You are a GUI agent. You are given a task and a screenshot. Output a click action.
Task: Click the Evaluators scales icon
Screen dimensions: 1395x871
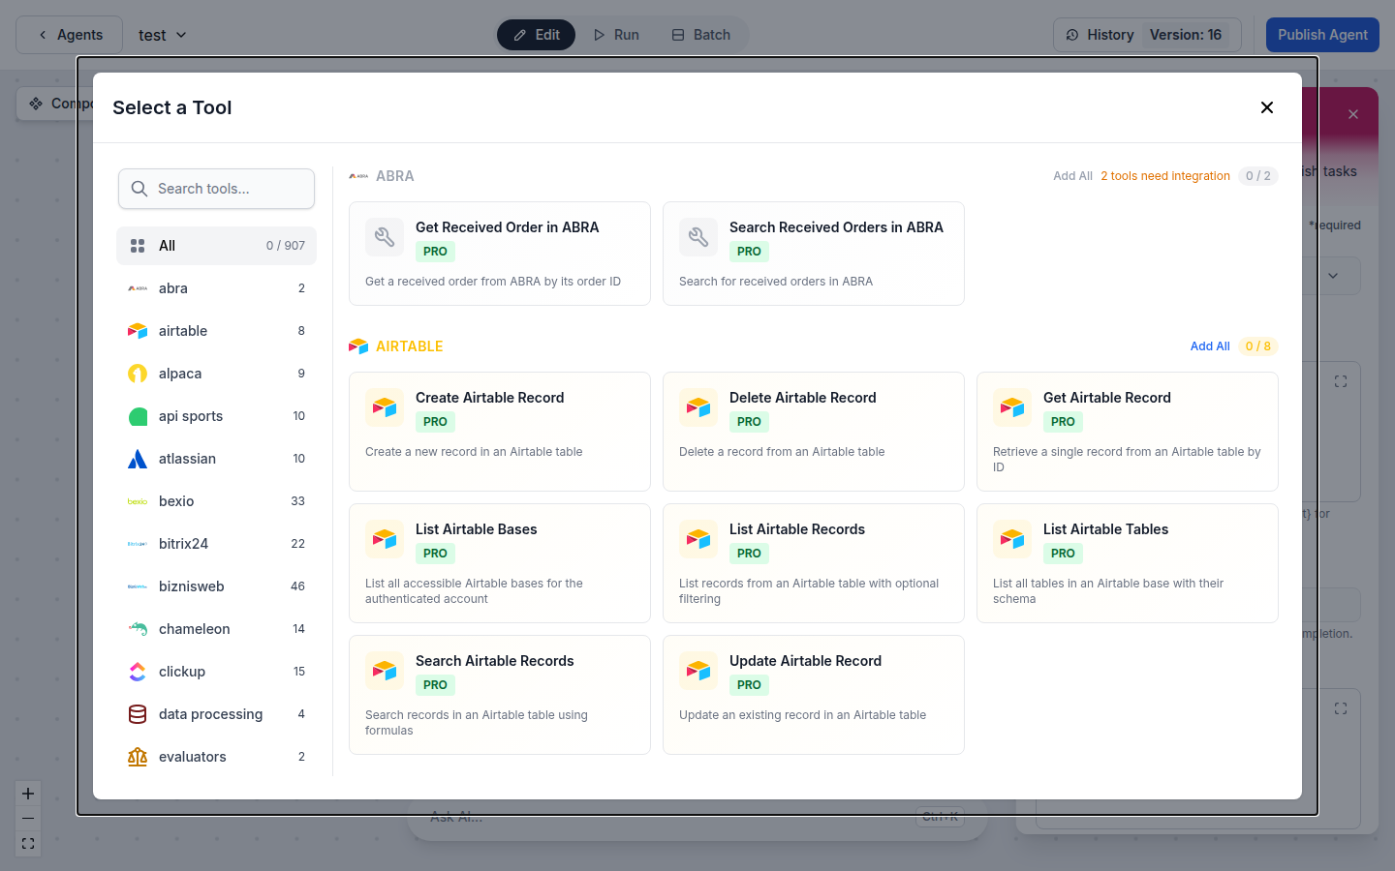tap(139, 756)
